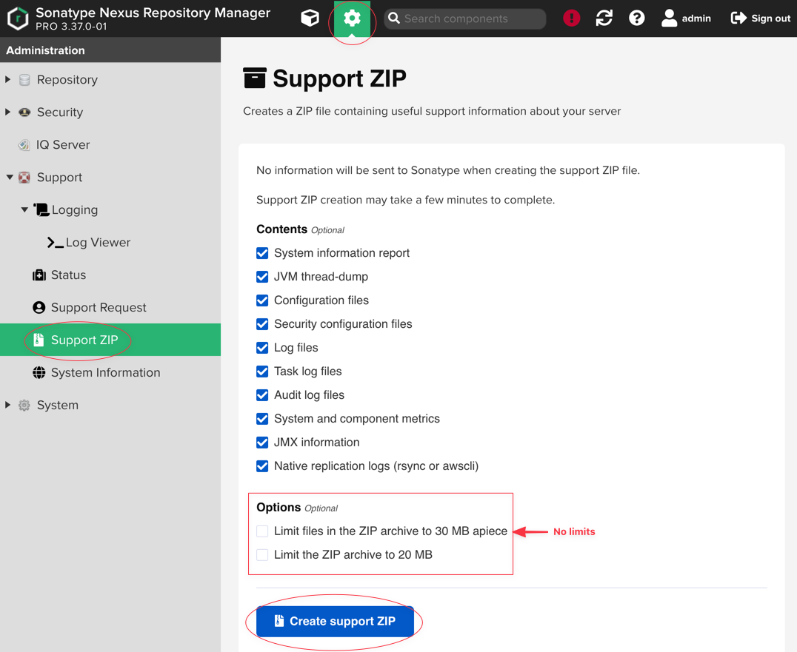
Task: Click the Create support ZIP button
Action: [x=334, y=621]
